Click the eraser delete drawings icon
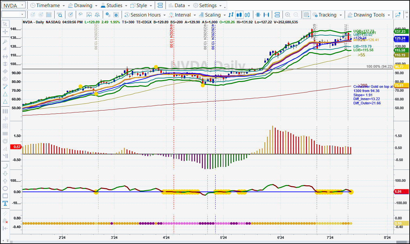410x244 pixels. point(5,221)
